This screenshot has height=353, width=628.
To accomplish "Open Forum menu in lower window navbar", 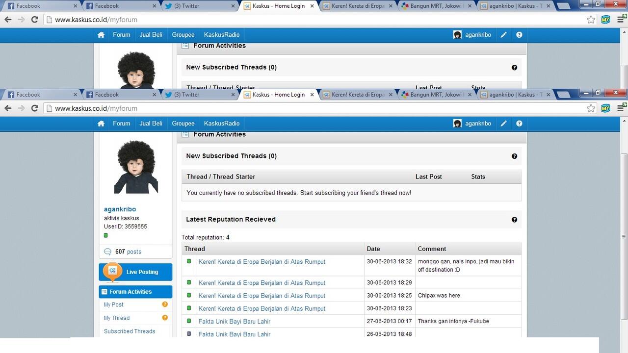I will point(121,124).
